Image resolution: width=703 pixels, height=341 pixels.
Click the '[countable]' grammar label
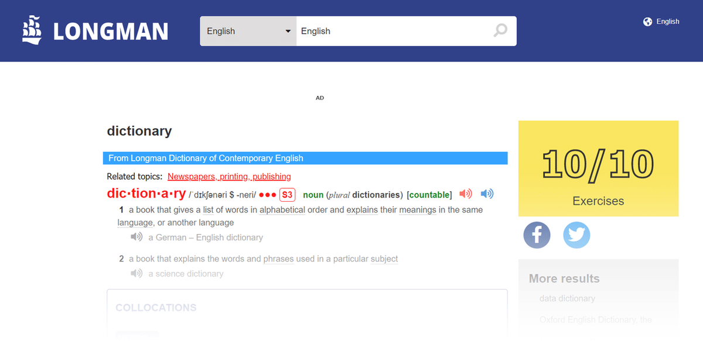[429, 195]
